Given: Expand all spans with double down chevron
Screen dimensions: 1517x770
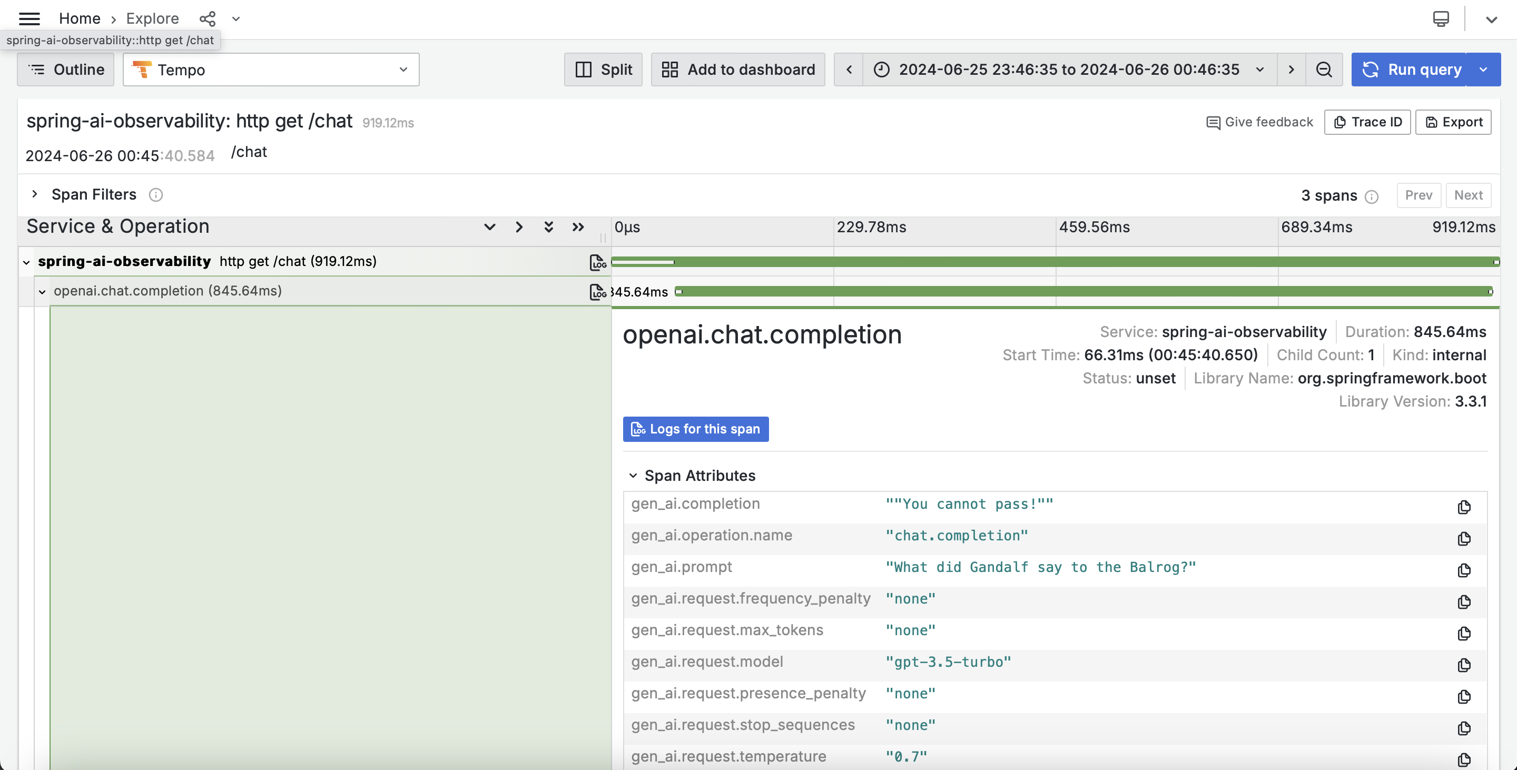Looking at the screenshot, I should click(548, 226).
